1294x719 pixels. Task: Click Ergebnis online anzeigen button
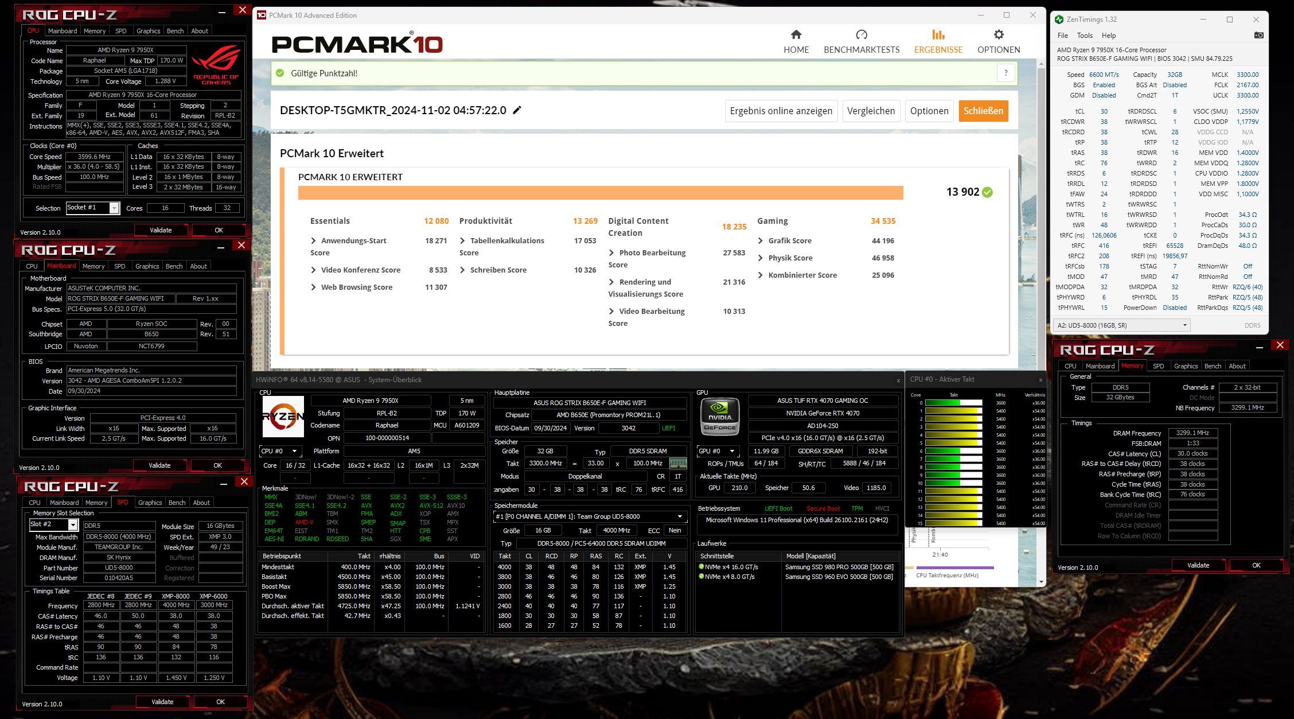[x=781, y=111]
